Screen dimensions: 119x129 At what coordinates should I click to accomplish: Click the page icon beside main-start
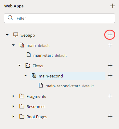pos(29,55)
